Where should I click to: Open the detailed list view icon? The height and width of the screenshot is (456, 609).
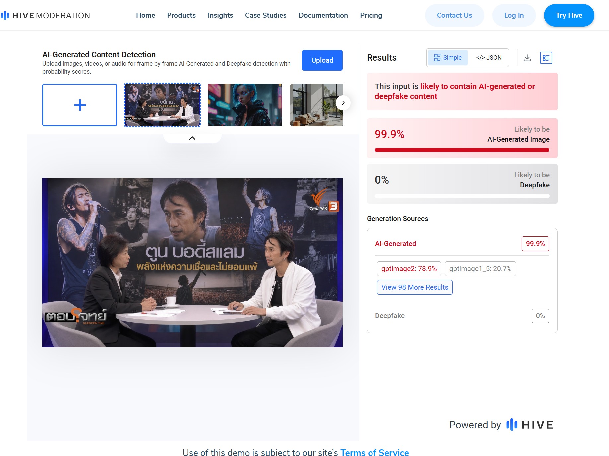[546, 58]
